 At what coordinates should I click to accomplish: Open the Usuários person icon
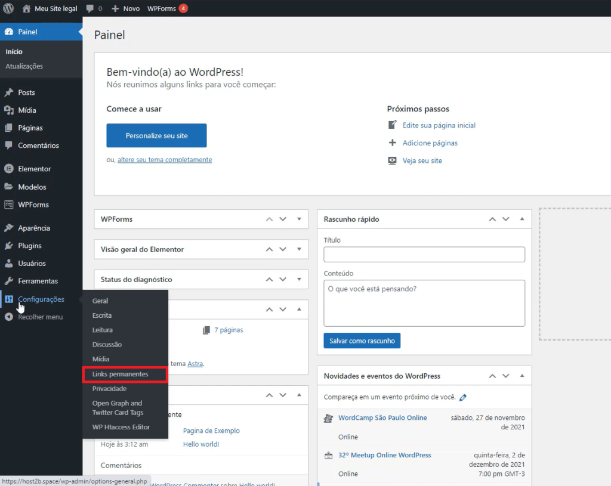pos(9,263)
